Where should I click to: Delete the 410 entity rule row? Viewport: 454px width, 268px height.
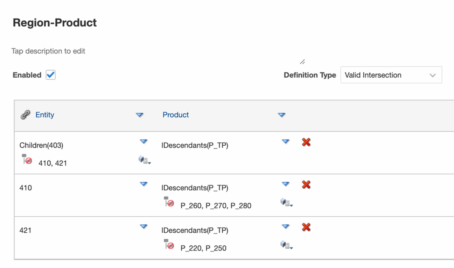[306, 184]
